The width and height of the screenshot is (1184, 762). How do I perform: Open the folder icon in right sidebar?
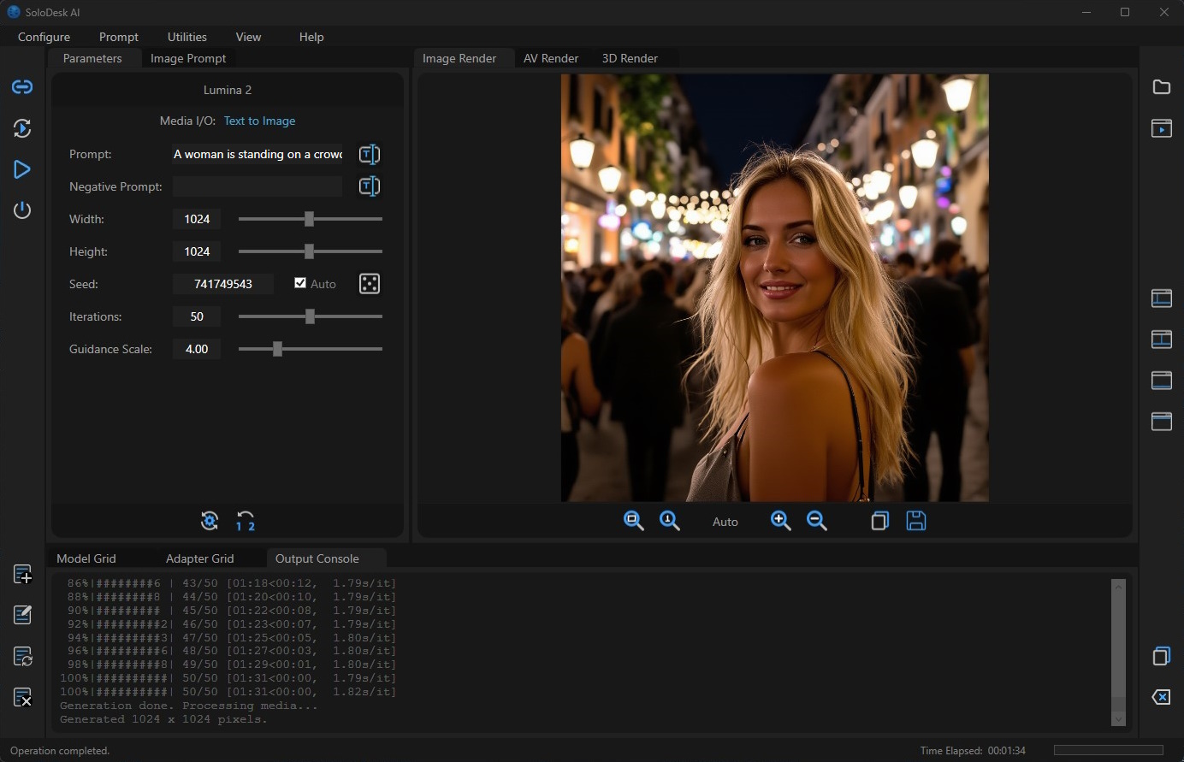[x=1161, y=87]
